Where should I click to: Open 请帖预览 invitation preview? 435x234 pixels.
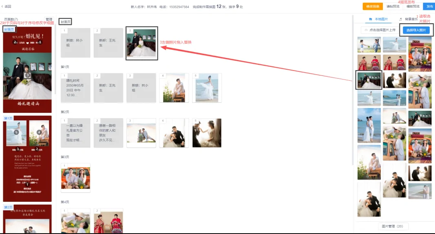tap(393, 6)
